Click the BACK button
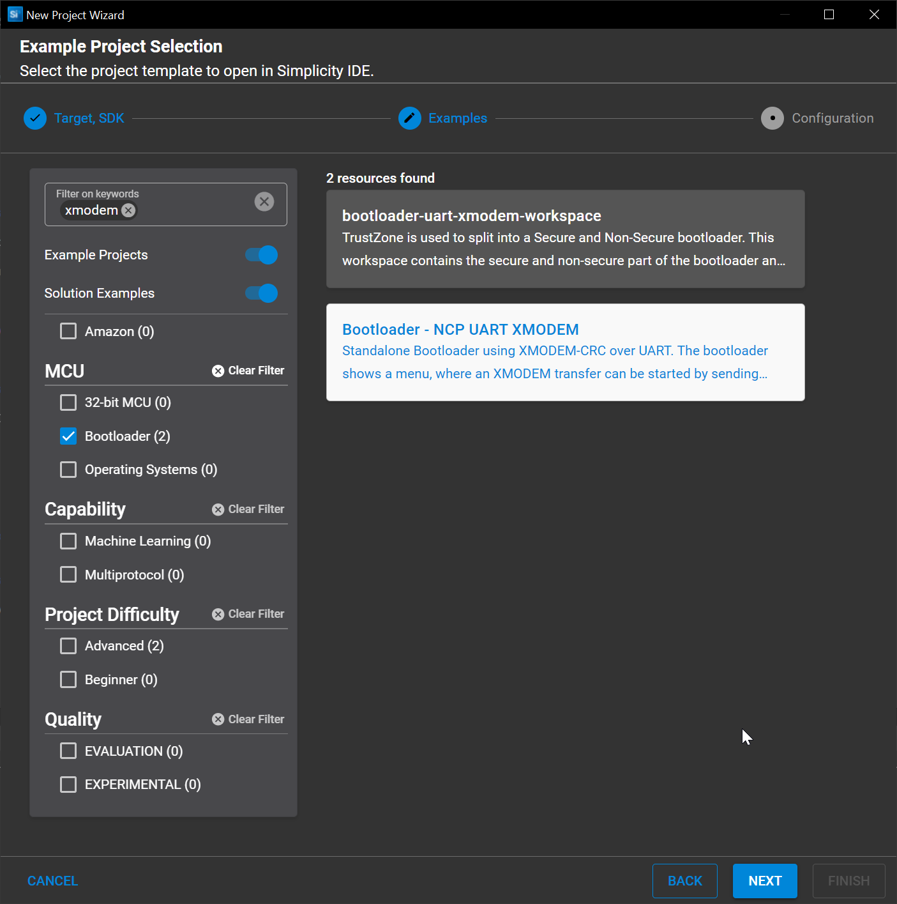Screen dimensions: 897x904 [x=685, y=881]
